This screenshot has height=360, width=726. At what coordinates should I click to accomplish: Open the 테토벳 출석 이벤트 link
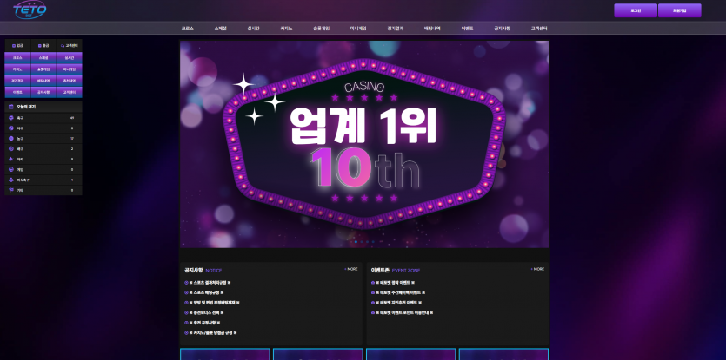pos(395,283)
